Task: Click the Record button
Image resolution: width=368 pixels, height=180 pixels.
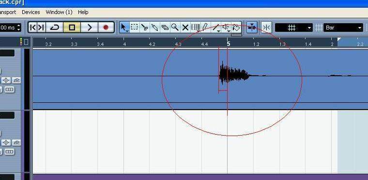Action: (x=106, y=28)
